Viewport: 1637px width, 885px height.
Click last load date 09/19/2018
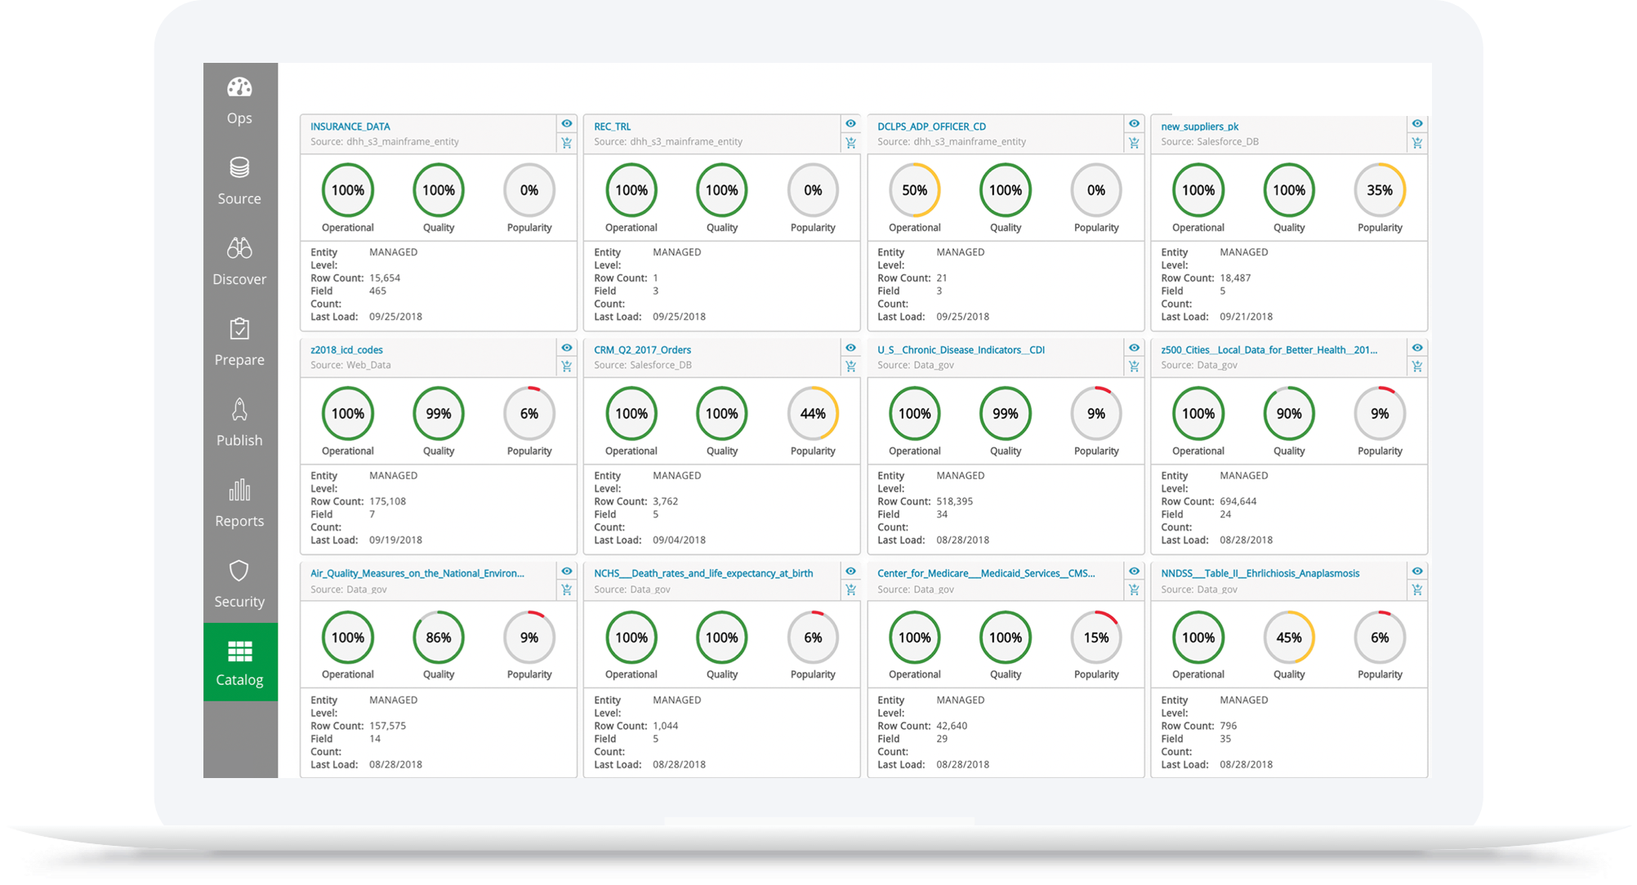click(x=395, y=540)
